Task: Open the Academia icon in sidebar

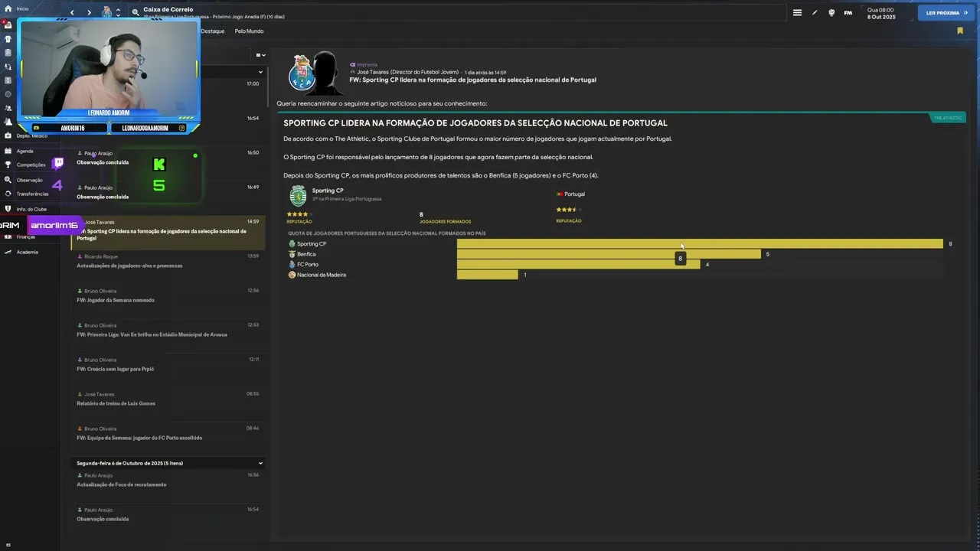Action: 8,252
